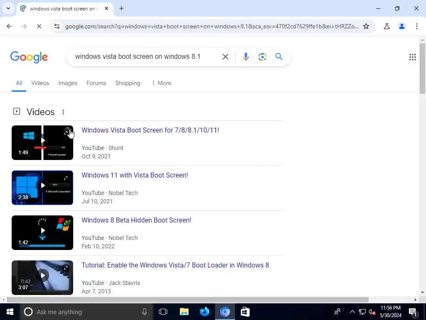Switch to the Forums results tab
Image resolution: width=426 pixels, height=320 pixels.
click(x=96, y=83)
